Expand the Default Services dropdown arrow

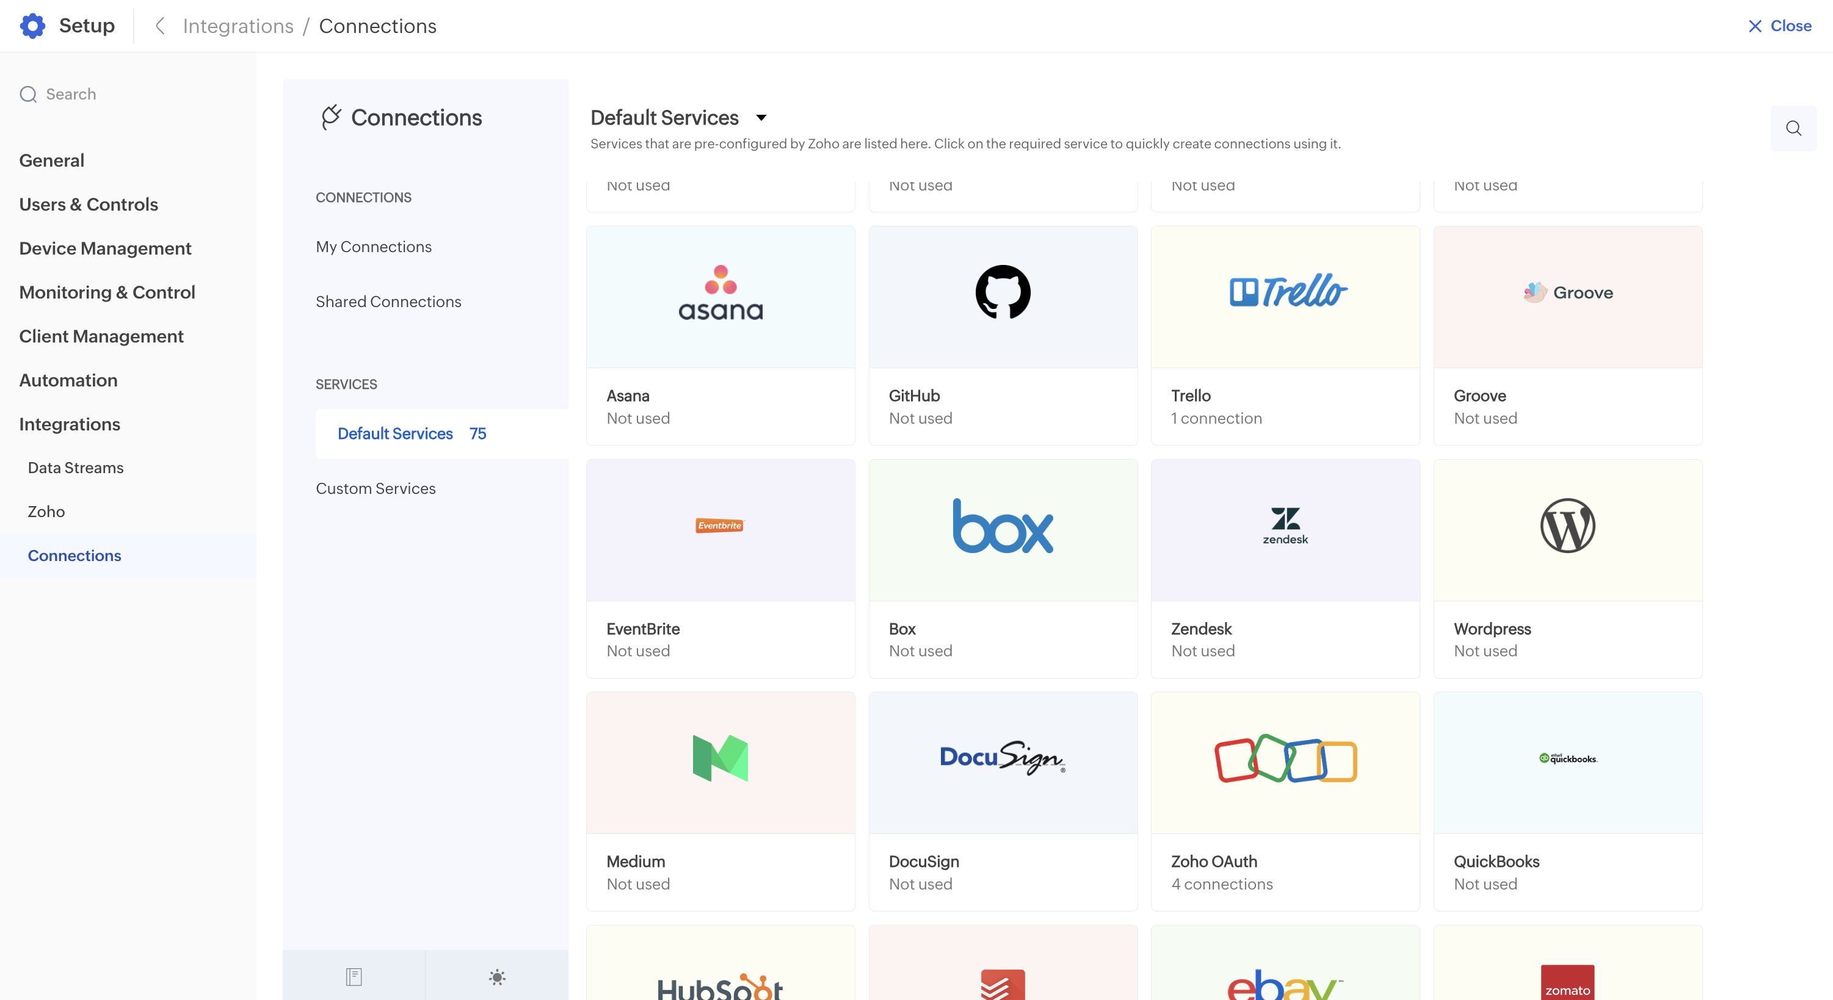[x=761, y=117]
